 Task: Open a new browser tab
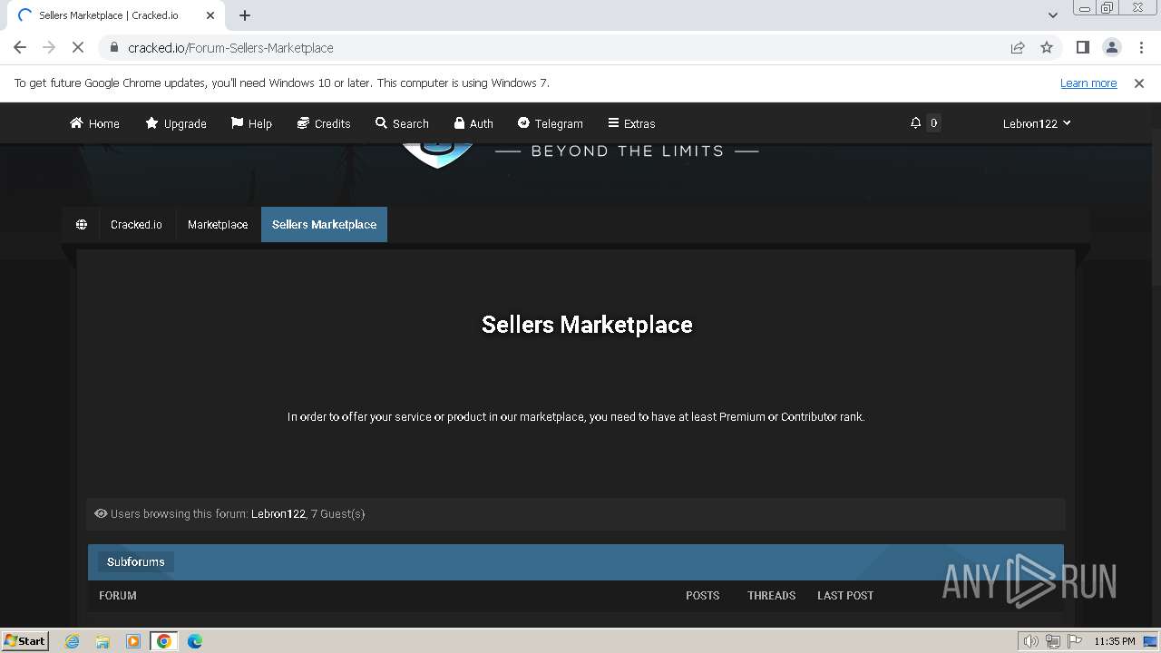pyautogui.click(x=245, y=15)
